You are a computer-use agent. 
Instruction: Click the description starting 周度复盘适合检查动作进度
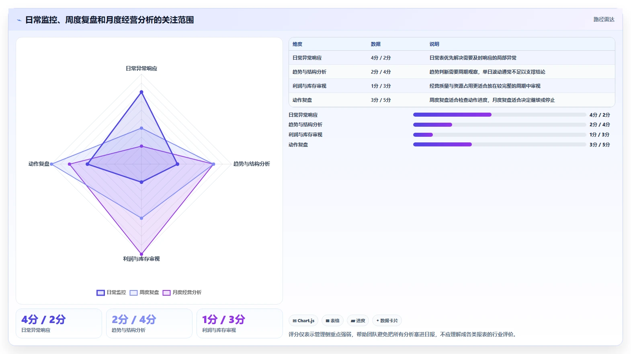tap(492, 100)
